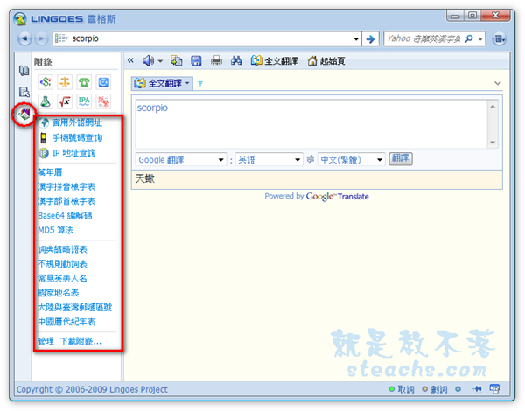Image resolution: width=525 pixels, height=411 pixels.
Task: Open the simplified-traditional Chinese conversion icon
Action: coord(103,101)
